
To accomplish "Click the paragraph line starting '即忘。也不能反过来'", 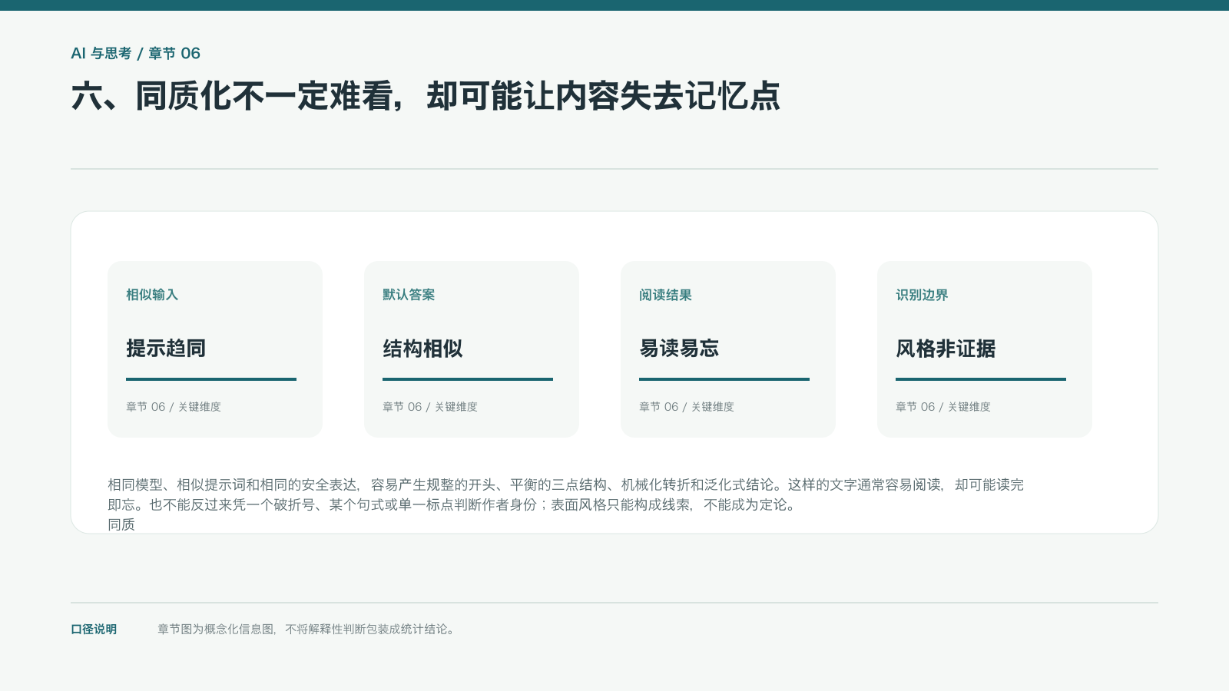I will coord(452,504).
